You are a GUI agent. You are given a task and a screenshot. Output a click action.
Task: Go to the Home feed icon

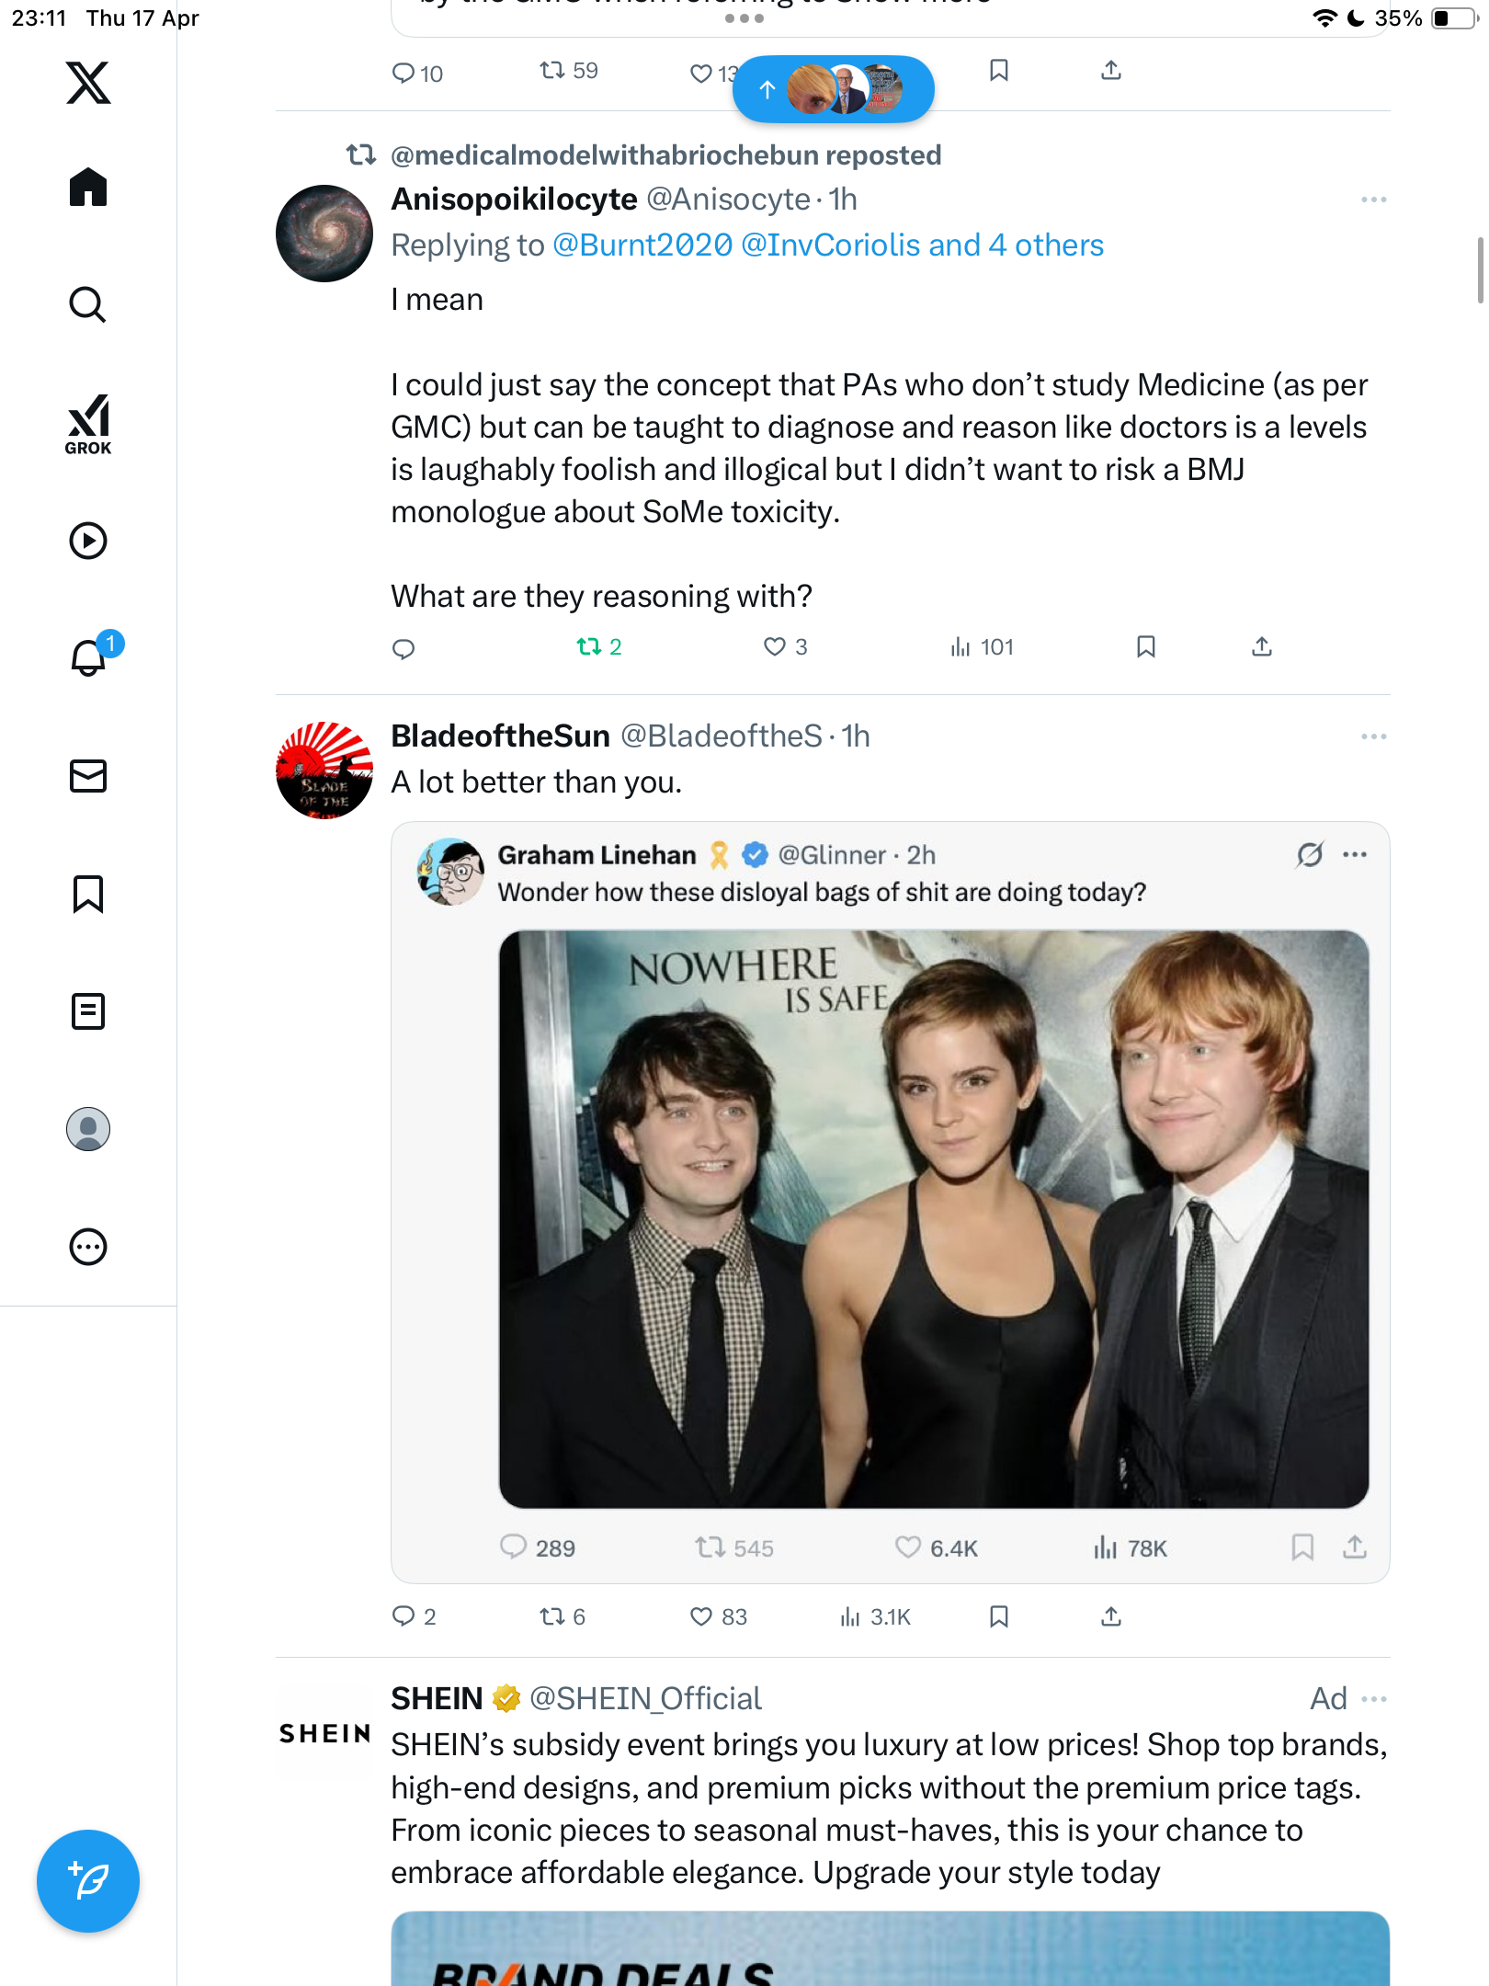pyautogui.click(x=88, y=188)
